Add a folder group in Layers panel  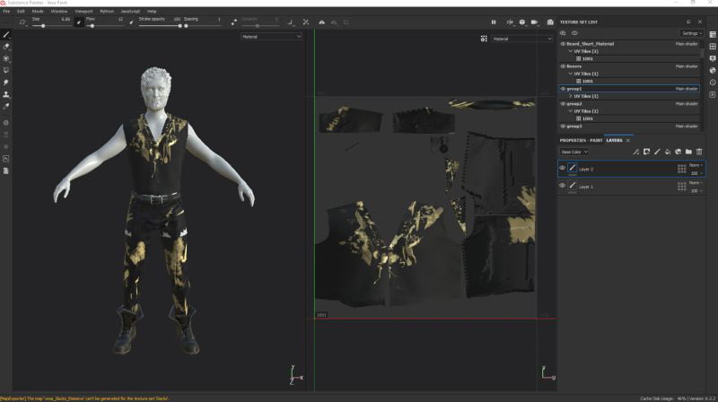tap(688, 152)
